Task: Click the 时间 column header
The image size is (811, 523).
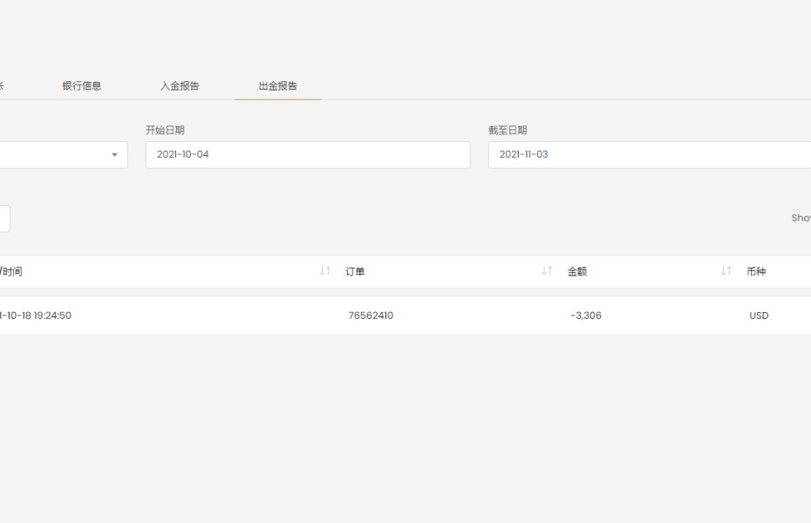Action: tap(11, 272)
